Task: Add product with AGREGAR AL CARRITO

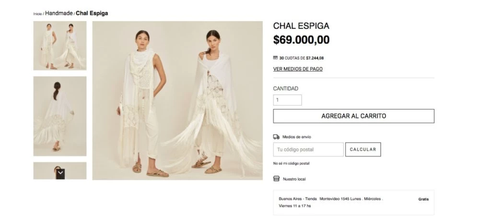Action: pyautogui.click(x=353, y=116)
